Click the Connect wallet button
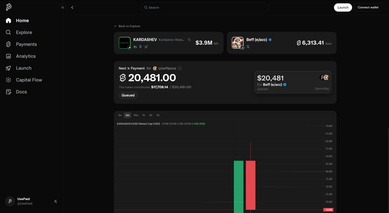389x213 pixels. coord(368,7)
